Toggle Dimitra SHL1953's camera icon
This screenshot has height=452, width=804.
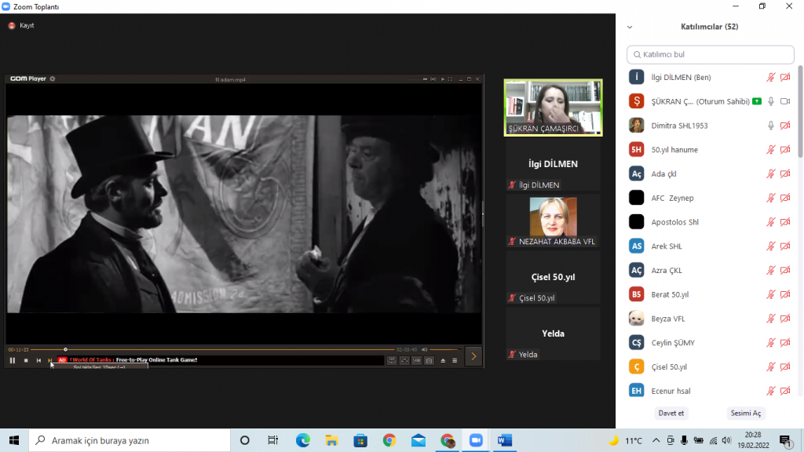coord(787,125)
